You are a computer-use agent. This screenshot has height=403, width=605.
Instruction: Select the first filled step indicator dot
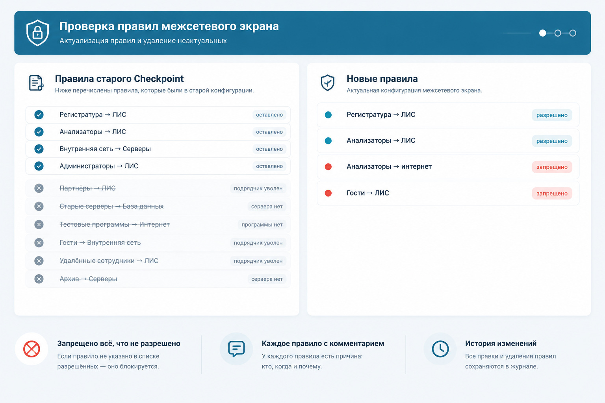[543, 33]
